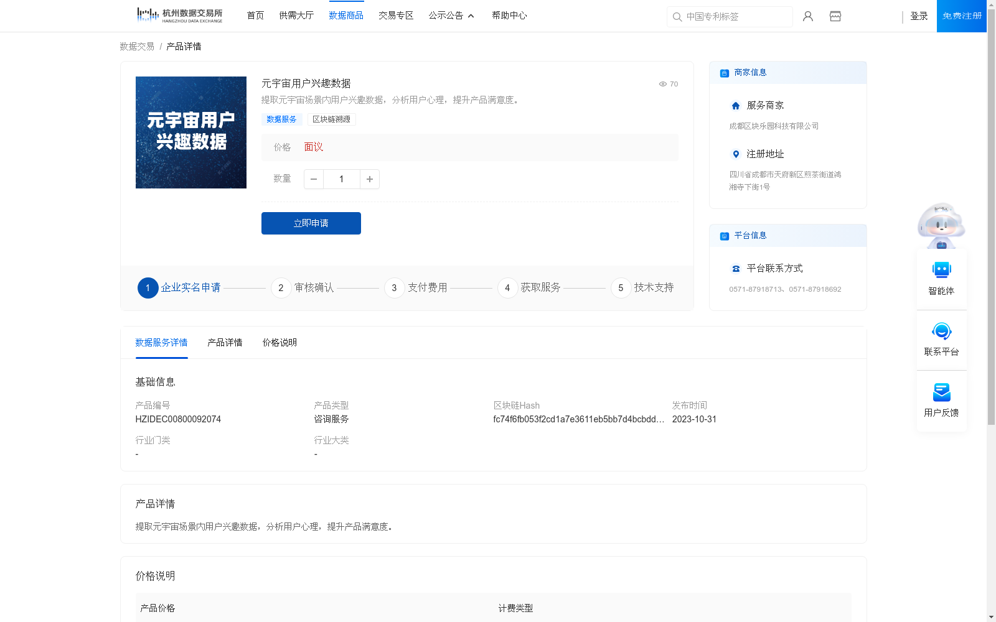Click the product cover thumbnail image
The width and height of the screenshot is (996, 622).
click(191, 132)
